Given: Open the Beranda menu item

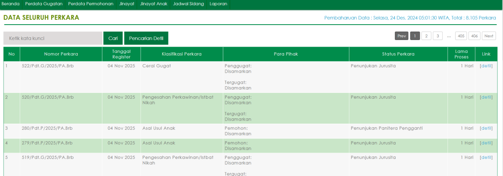Looking at the screenshot, I should tap(11, 4).
